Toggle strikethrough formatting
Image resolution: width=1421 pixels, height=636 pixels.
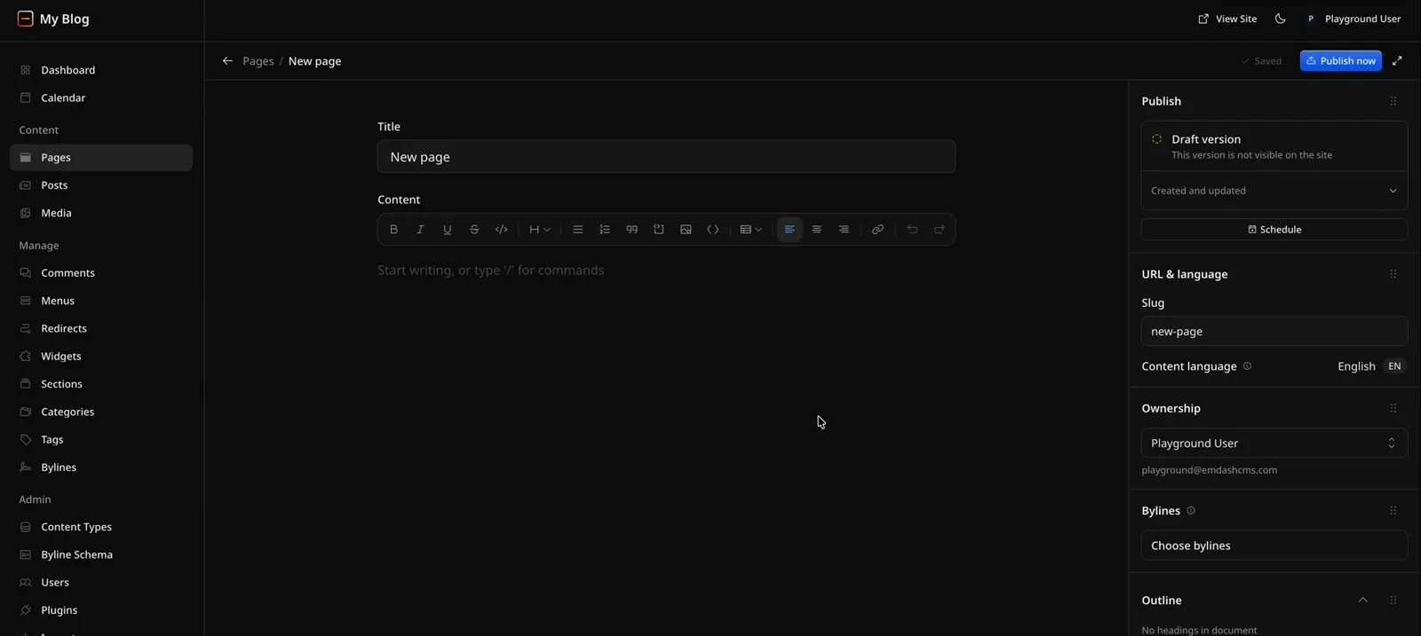[474, 230]
